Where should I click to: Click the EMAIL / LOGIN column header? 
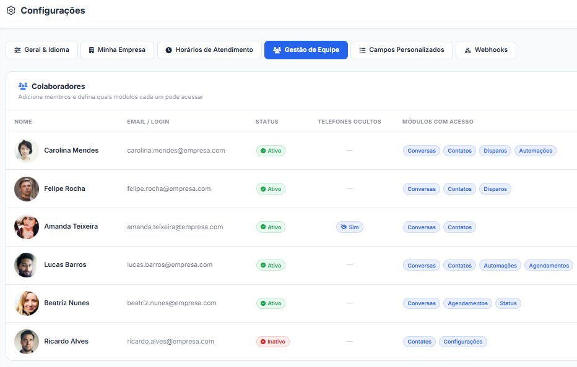click(x=148, y=122)
